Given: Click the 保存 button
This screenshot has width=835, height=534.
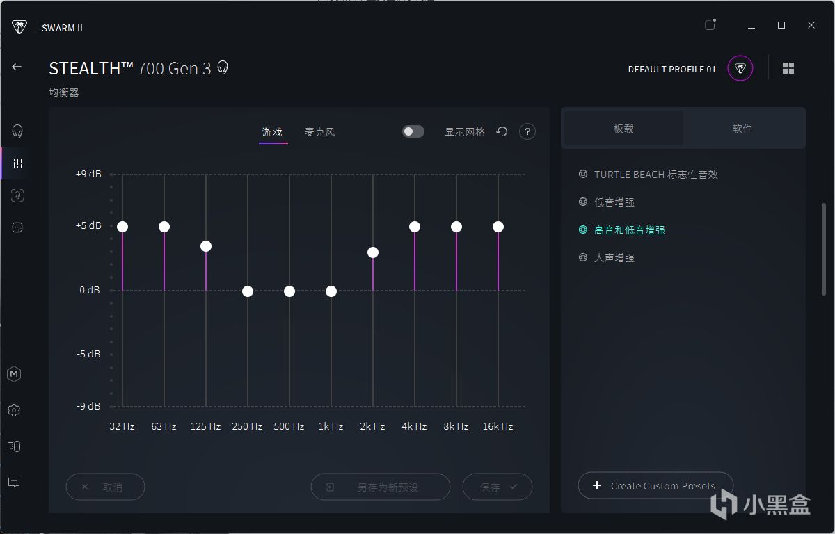Looking at the screenshot, I should click(x=498, y=487).
